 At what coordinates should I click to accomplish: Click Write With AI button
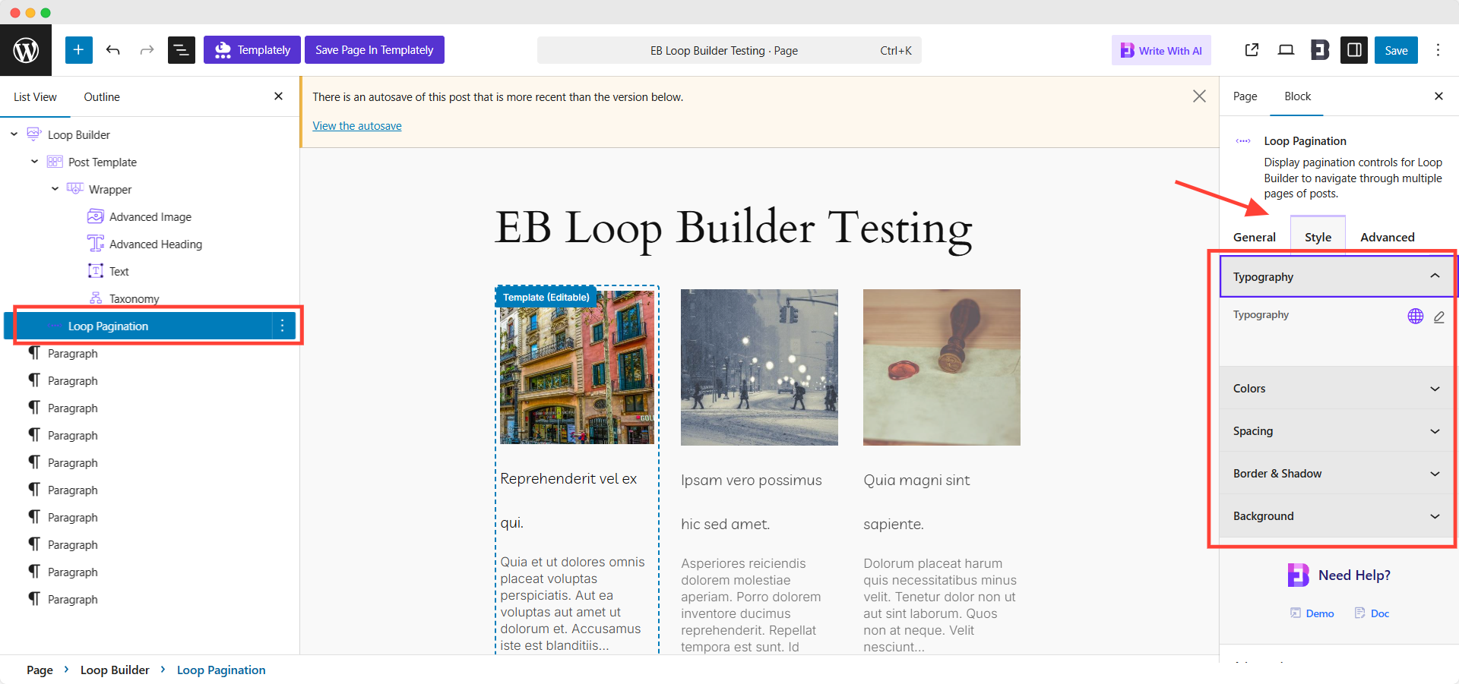1161,51
